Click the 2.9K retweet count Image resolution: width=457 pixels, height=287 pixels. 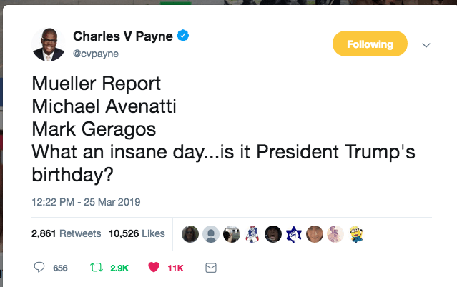click(119, 268)
